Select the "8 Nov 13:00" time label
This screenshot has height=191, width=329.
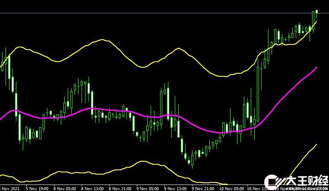(x=92, y=188)
